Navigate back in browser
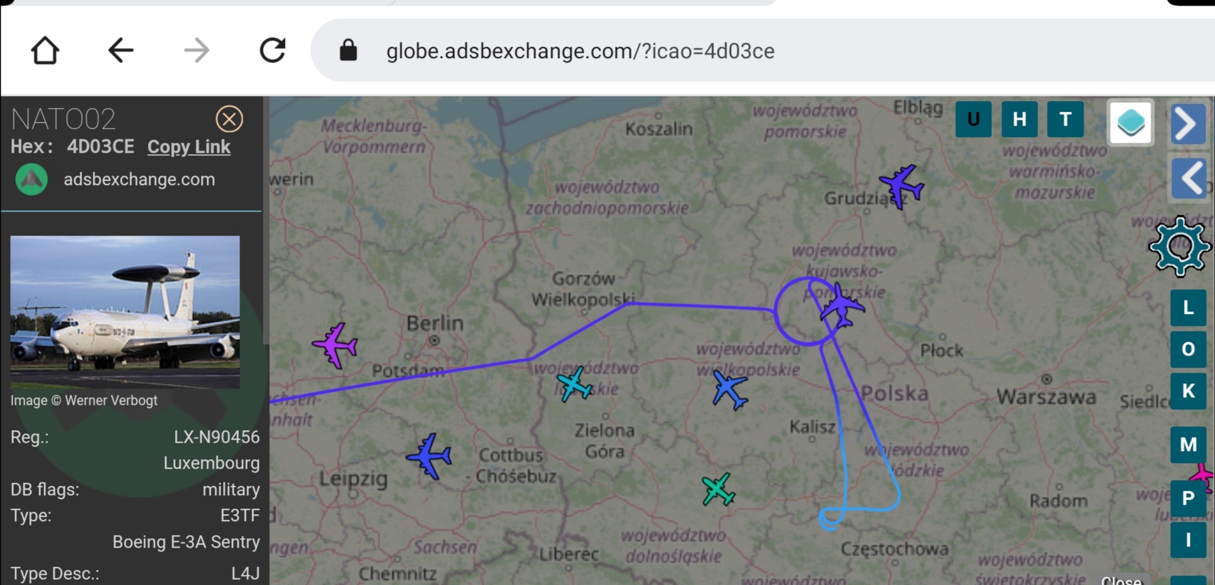1215x585 pixels. [120, 51]
